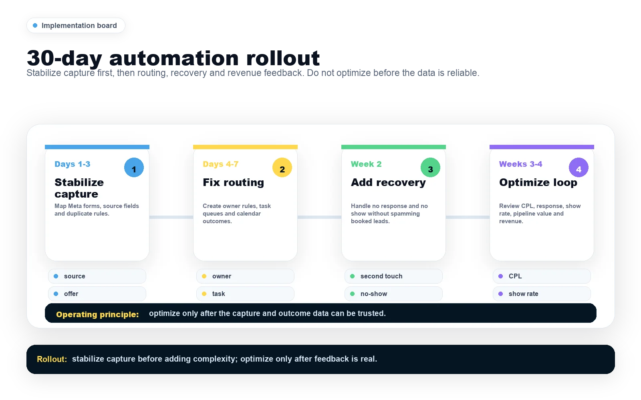The width and height of the screenshot is (641, 400).
Task: Click the purple dot beside 'show rate'
Action: pos(501,294)
